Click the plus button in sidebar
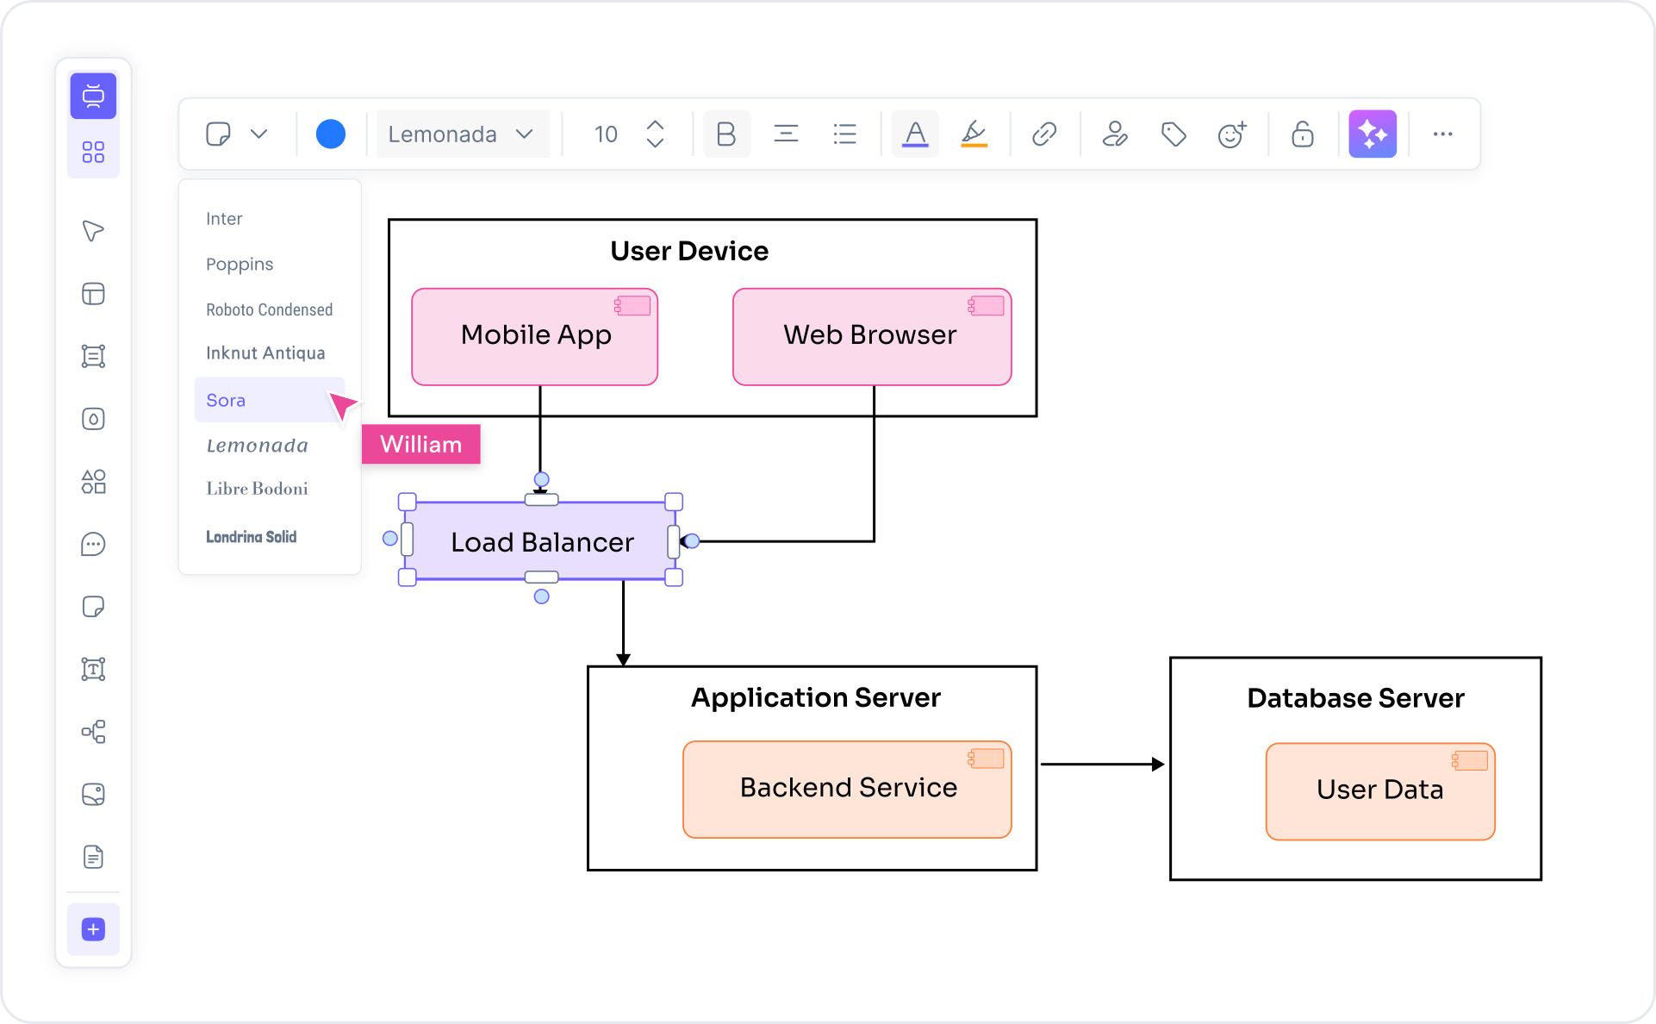 click(x=93, y=929)
